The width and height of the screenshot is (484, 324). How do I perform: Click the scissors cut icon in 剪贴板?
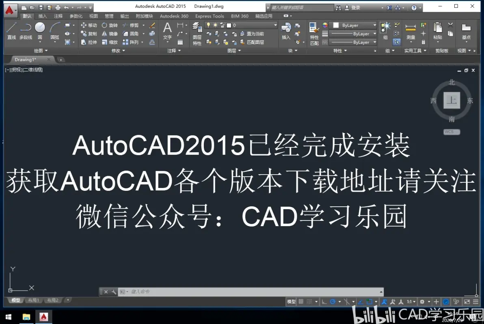[x=450, y=25]
